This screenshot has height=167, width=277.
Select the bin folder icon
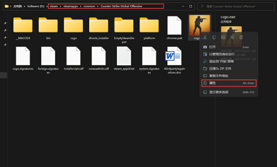point(48,25)
